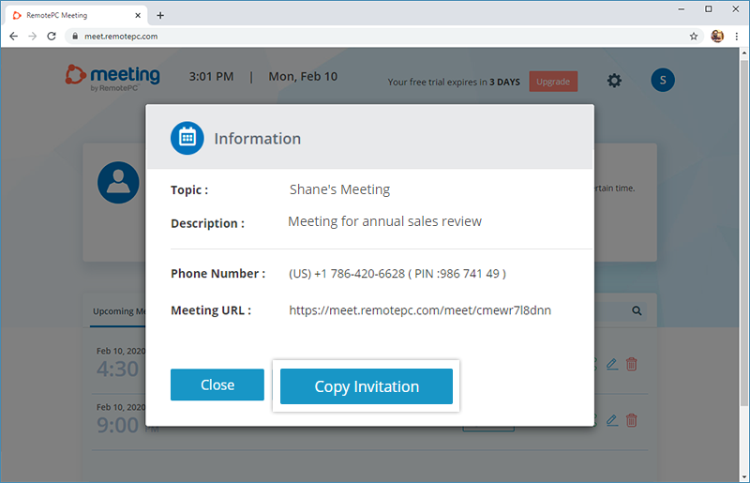Viewport: 750px width, 483px height.
Task: Edit the 4:30 meeting with pencil icon
Action: 612,364
